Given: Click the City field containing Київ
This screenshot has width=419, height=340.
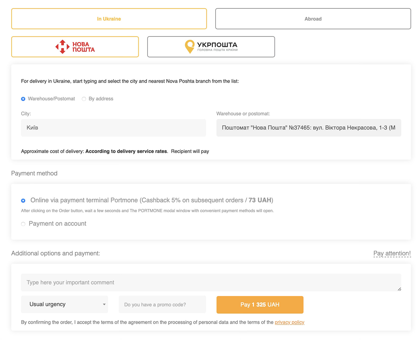Looking at the screenshot, I should [113, 128].
